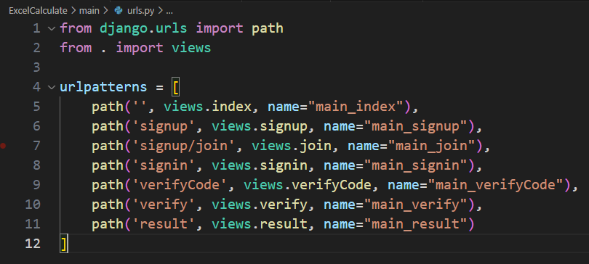
Task: Click the closing bracket on line 12
Action: point(64,244)
